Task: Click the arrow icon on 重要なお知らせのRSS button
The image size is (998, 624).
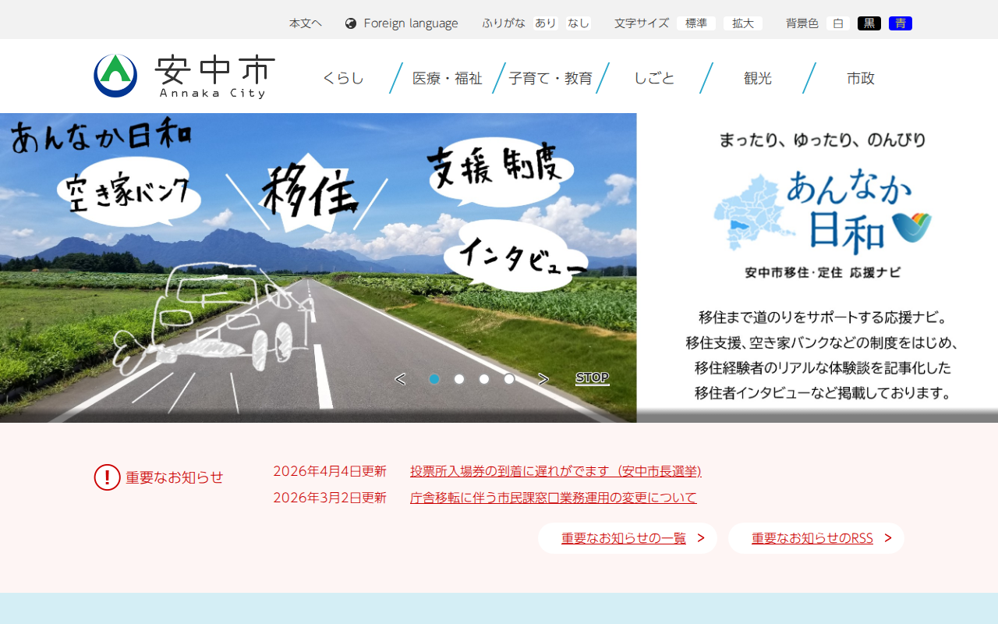Action: [x=887, y=538]
